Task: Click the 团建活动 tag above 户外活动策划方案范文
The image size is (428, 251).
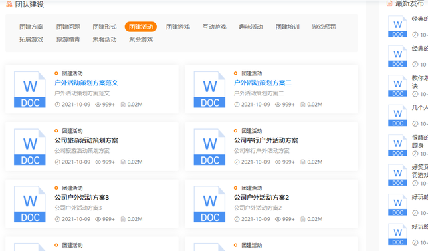Action: point(72,73)
